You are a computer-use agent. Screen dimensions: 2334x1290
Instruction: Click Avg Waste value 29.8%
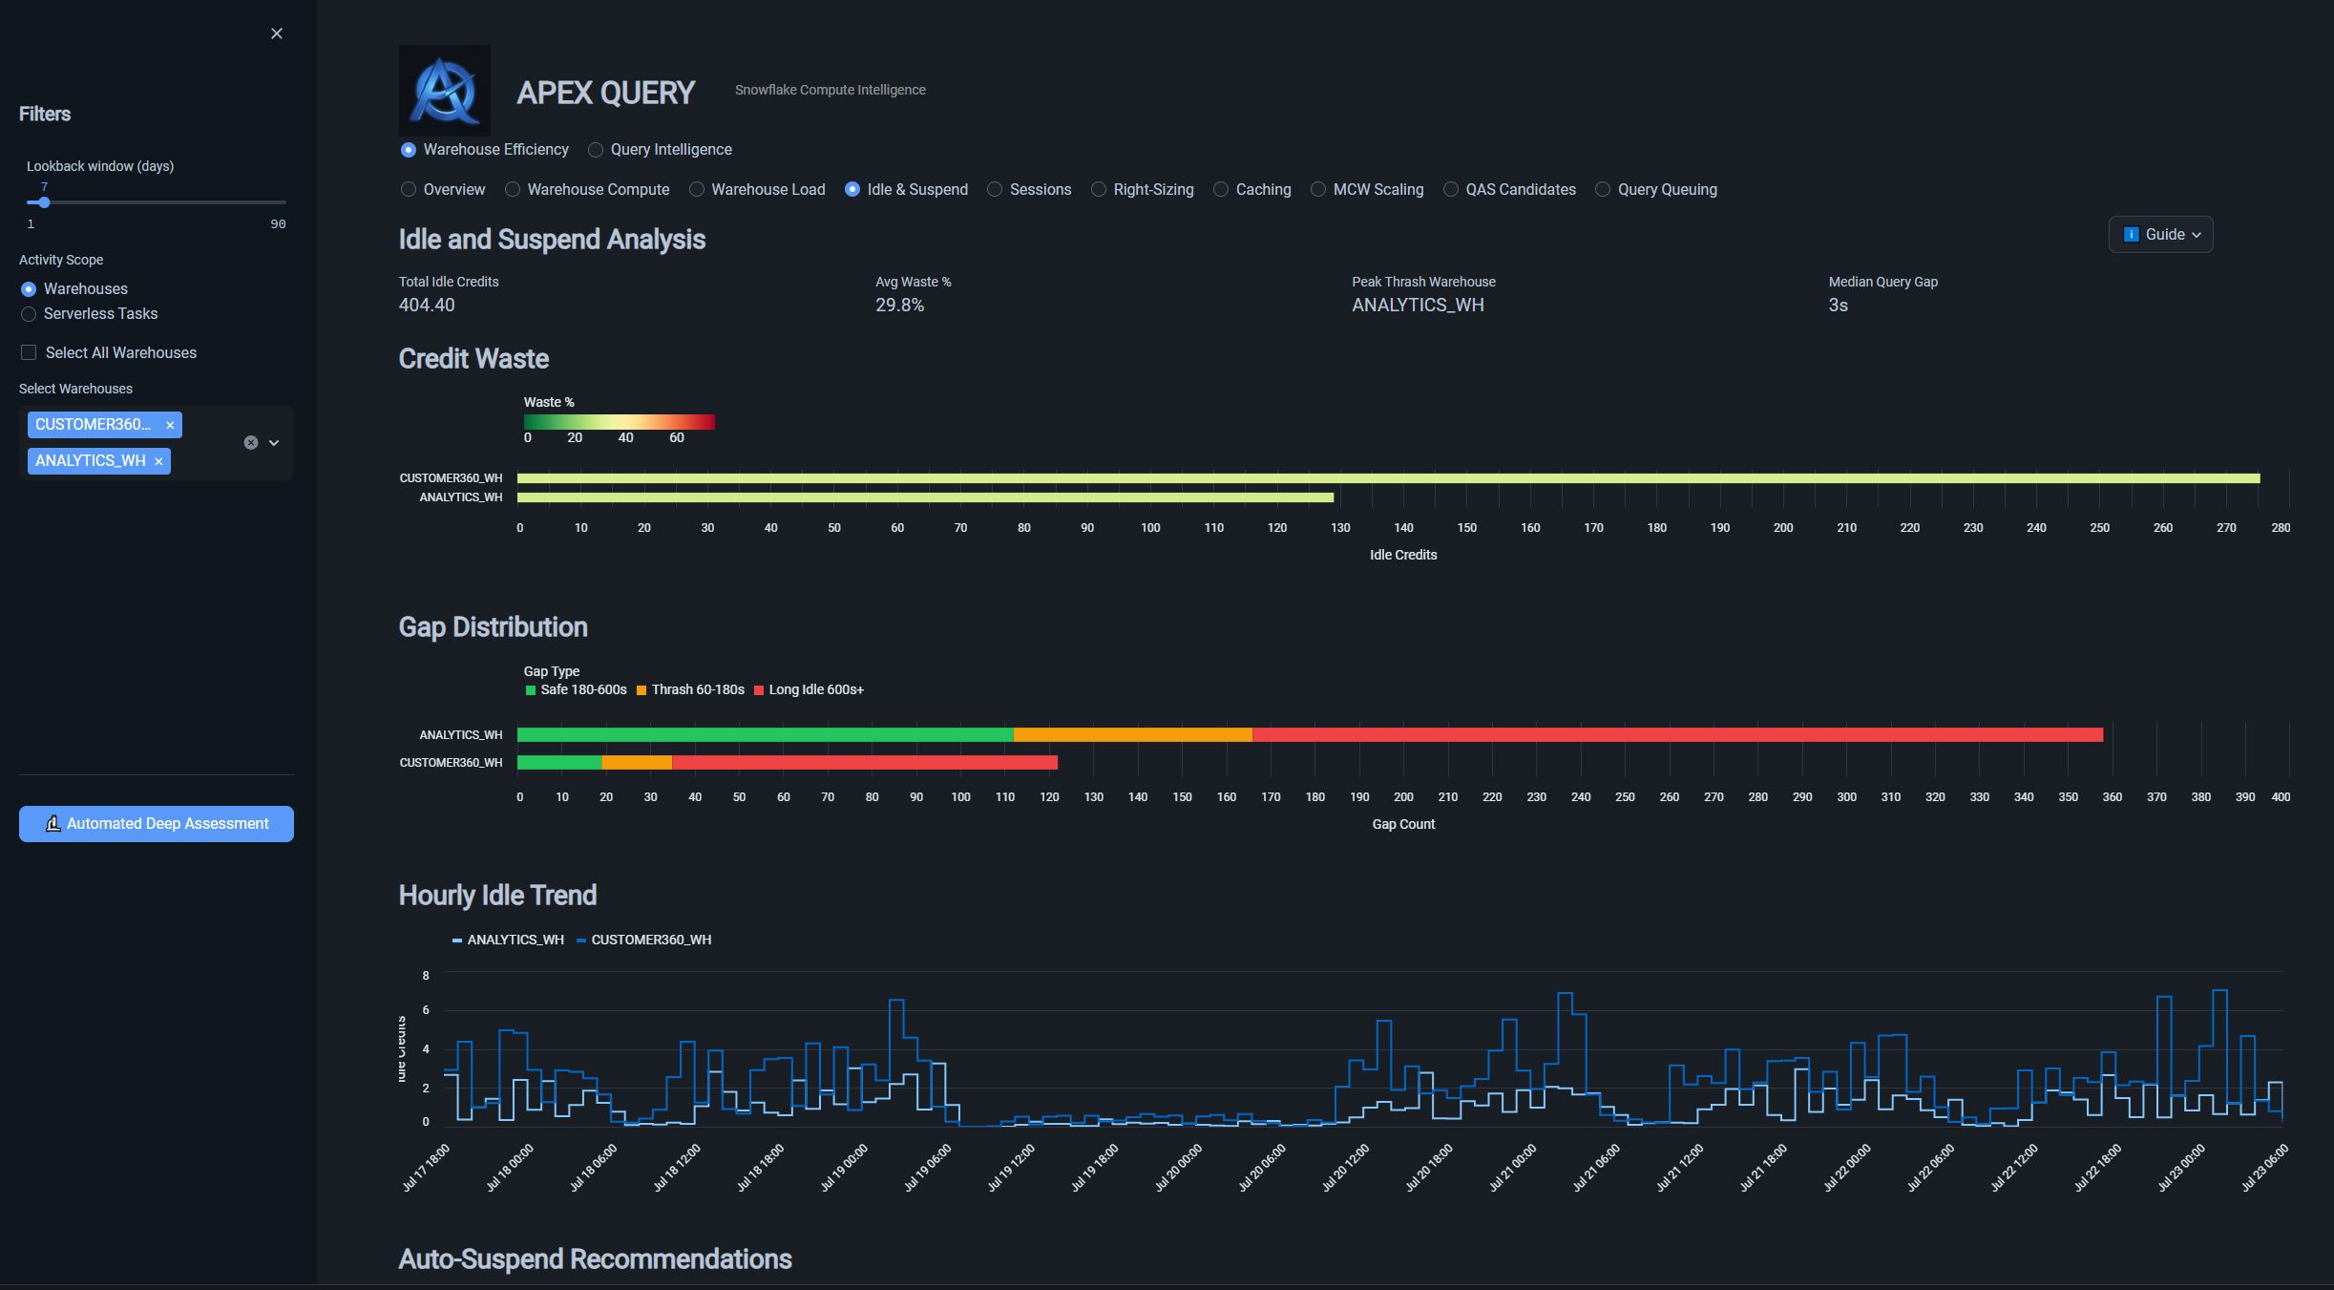coord(899,306)
